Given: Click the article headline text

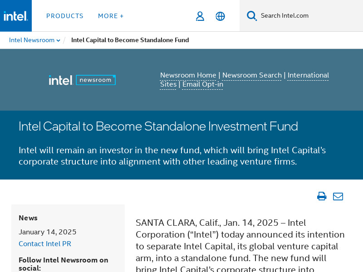Looking at the screenshot, I should [x=158, y=126].
